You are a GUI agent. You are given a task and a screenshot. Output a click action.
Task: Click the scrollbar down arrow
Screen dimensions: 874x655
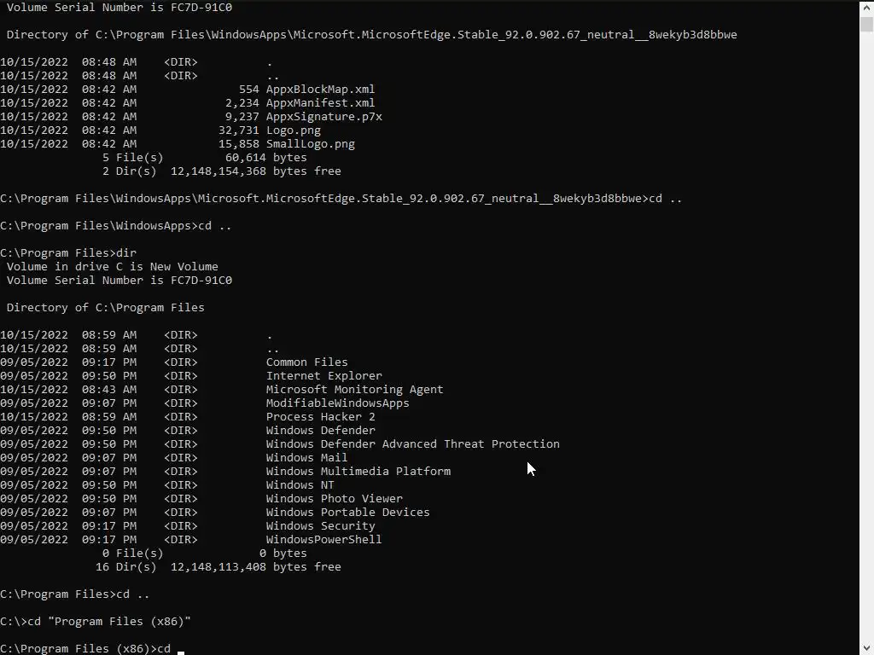tap(866, 648)
